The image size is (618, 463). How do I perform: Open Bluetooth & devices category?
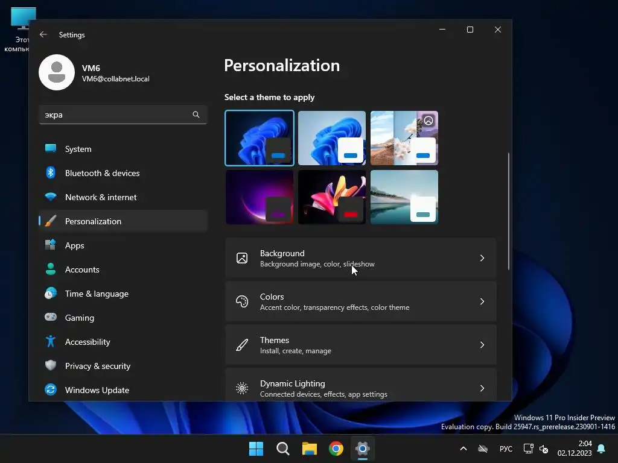tap(123, 173)
